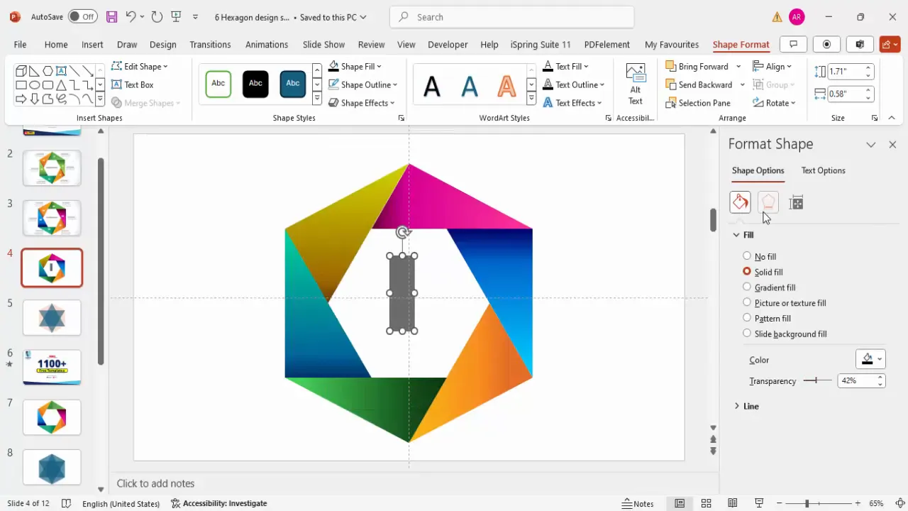Viewport: 908px width, 511px height.
Task: Click the Notes button in status bar
Action: tap(638, 503)
